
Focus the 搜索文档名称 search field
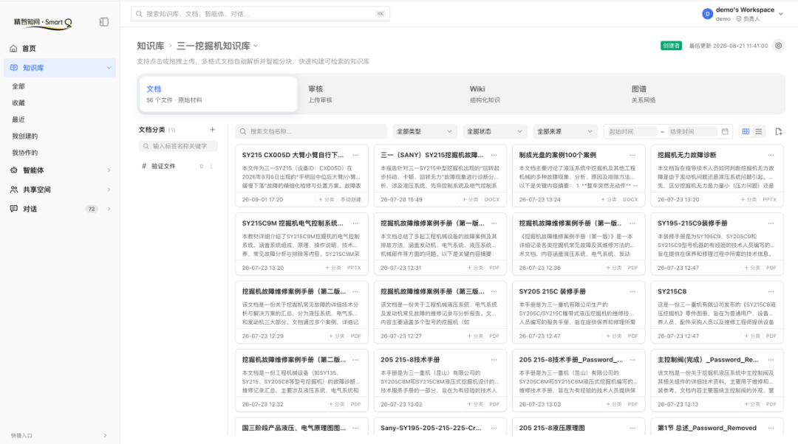[311, 131]
